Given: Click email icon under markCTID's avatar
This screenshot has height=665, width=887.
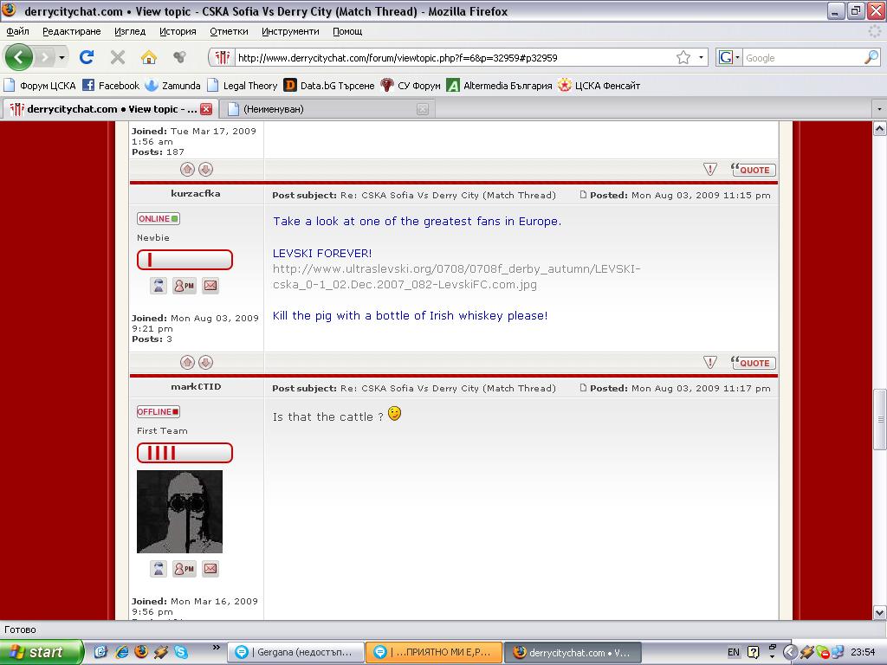Looking at the screenshot, I should click(210, 569).
